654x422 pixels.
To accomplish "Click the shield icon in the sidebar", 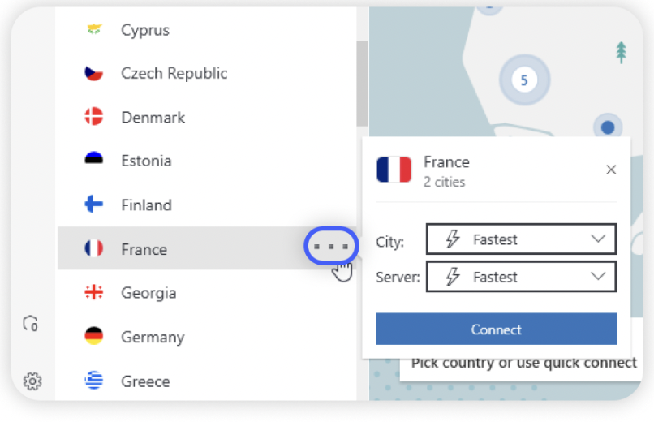I will 31,323.
